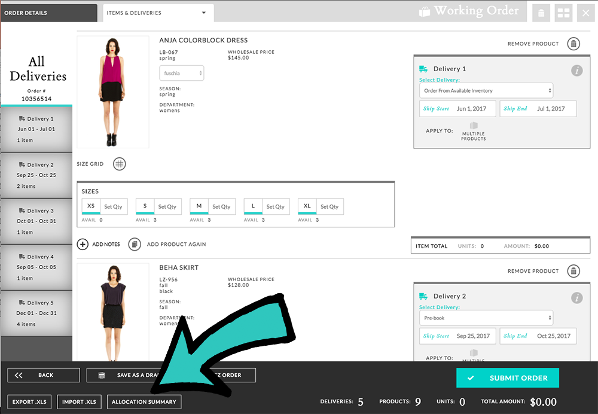Select Delivery 1 Jun 01 - Jul 01
The height and width of the screenshot is (414, 598).
tap(36, 129)
